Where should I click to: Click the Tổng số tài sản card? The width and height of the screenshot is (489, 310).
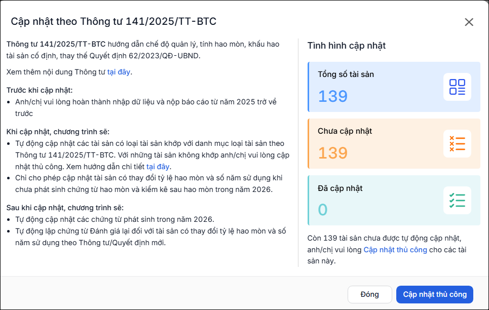pyautogui.click(x=394, y=87)
